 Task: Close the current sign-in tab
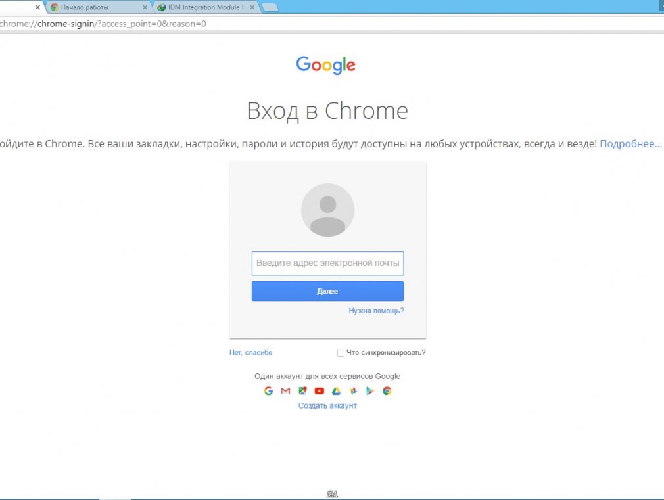click(37, 7)
